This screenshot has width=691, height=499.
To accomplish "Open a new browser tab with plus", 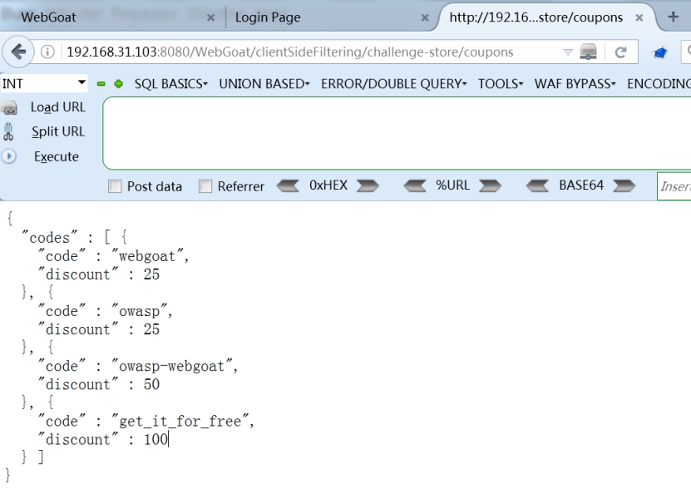I will coord(673,17).
